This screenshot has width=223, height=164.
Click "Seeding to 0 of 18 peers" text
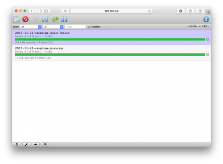coord(28,36)
